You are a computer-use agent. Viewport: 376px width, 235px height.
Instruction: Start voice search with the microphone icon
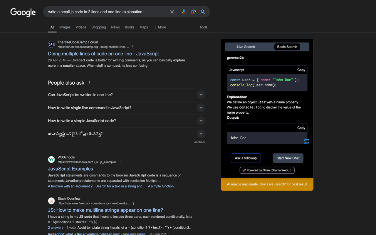(x=184, y=12)
